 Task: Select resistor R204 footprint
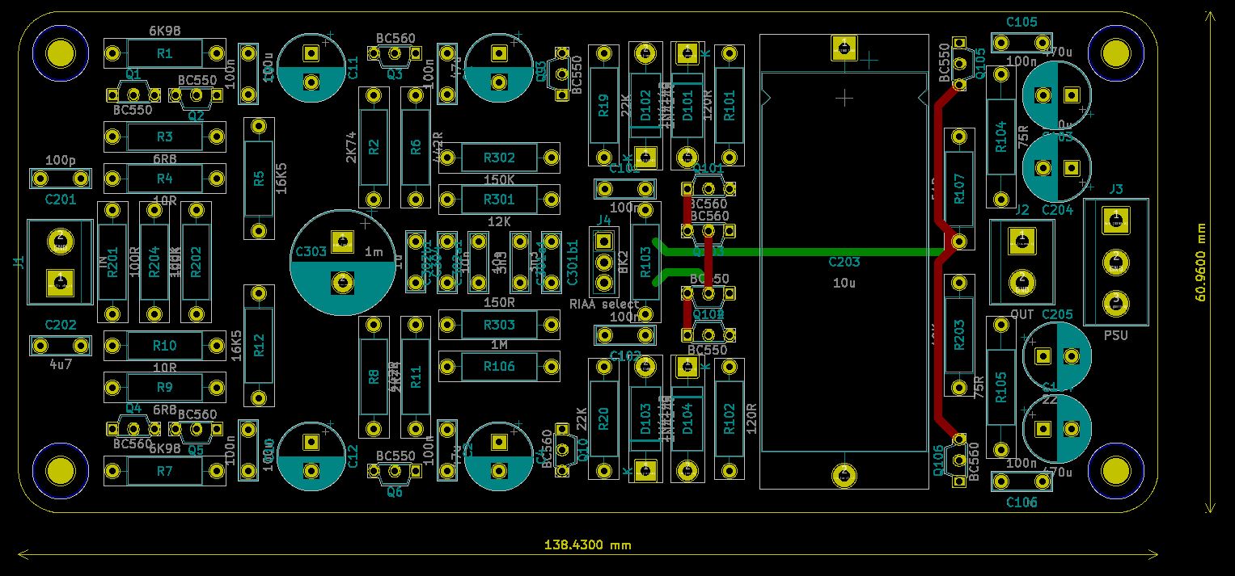point(154,262)
